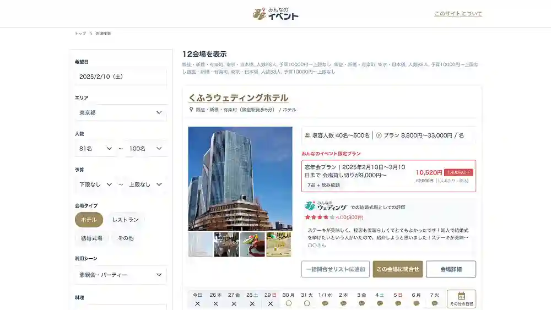Click the 収容人数 people icon
The height and width of the screenshot is (310, 551).
click(307, 135)
